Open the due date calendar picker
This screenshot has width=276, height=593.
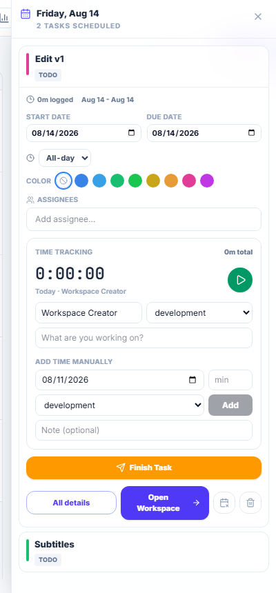pyautogui.click(x=251, y=133)
